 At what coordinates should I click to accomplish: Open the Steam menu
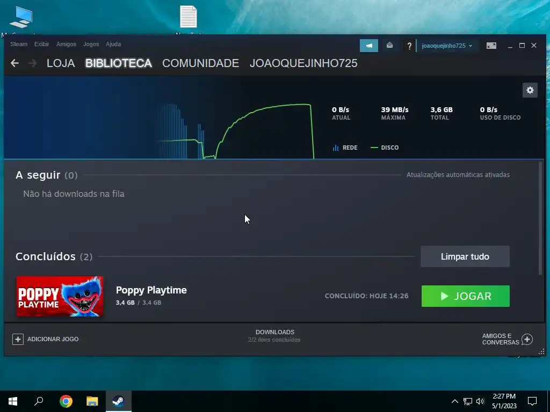19,44
